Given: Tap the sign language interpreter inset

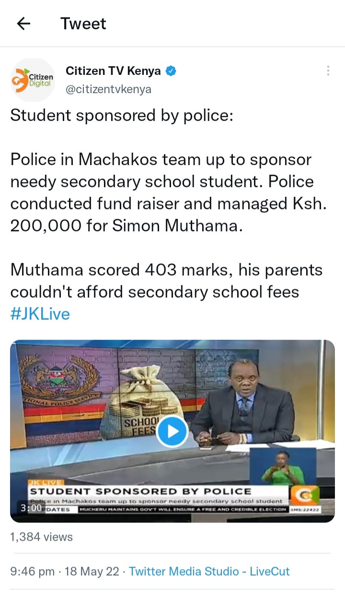Looking at the screenshot, I should click(283, 466).
